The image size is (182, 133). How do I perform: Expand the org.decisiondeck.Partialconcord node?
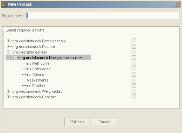pos(8,41)
